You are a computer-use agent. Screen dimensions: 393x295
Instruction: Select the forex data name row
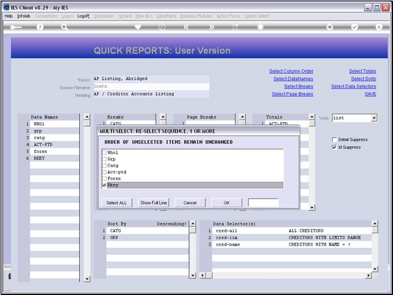[54, 151]
